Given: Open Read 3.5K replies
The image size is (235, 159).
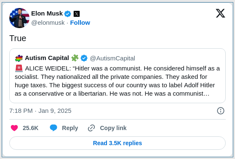Looking at the screenshot, I should point(117,143).
